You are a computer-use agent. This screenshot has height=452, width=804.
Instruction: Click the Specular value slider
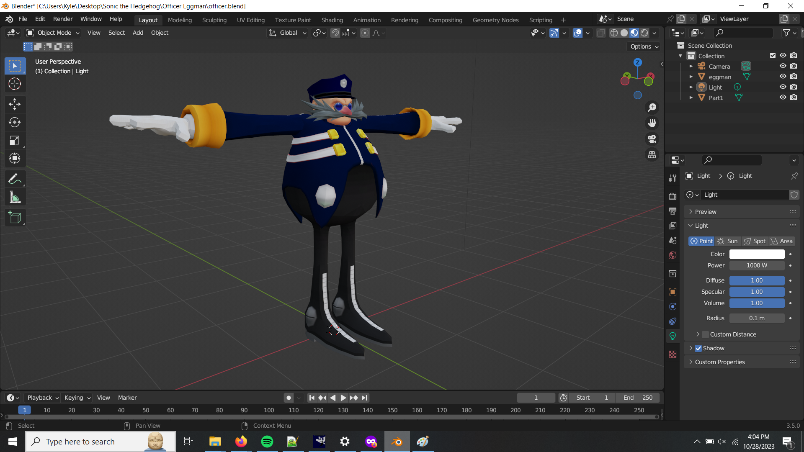757,292
